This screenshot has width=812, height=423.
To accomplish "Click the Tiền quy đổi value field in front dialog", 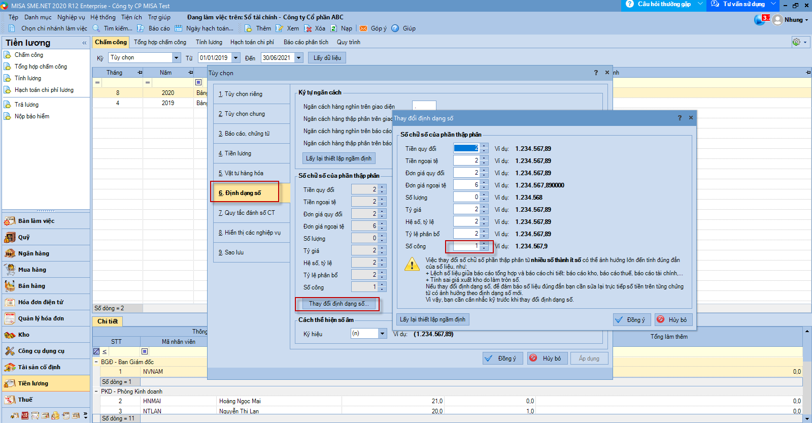I will (x=466, y=148).
